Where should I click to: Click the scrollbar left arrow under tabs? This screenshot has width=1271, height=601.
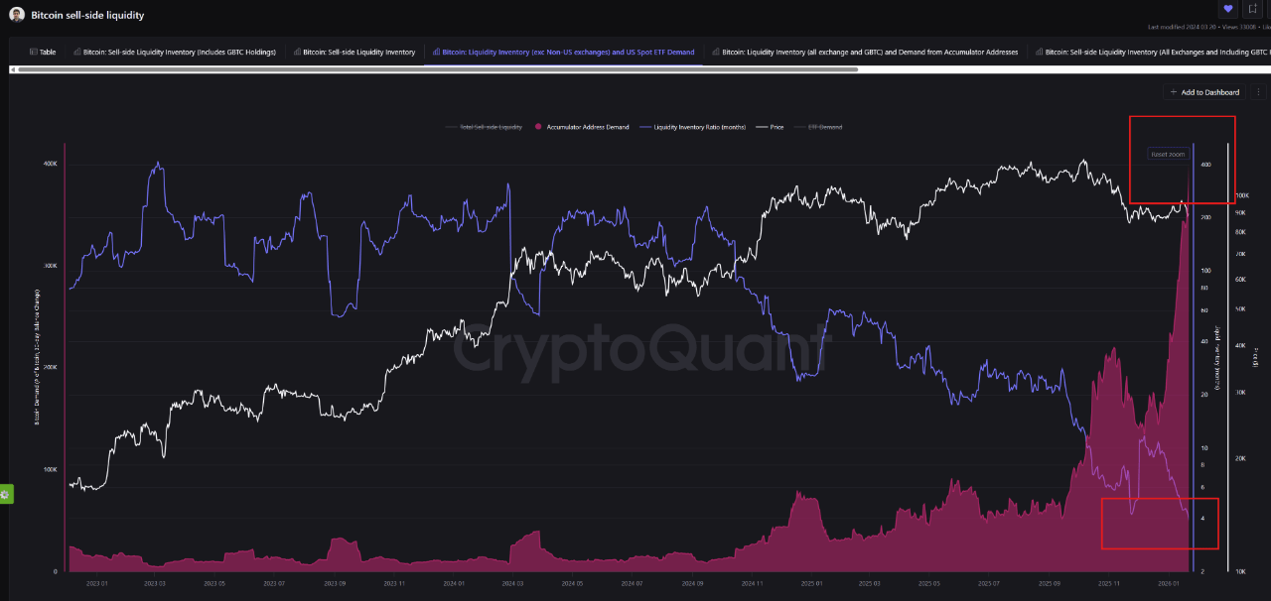[x=13, y=69]
